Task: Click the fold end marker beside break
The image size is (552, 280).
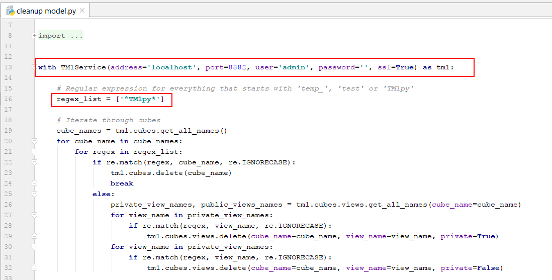Action: coord(34,183)
